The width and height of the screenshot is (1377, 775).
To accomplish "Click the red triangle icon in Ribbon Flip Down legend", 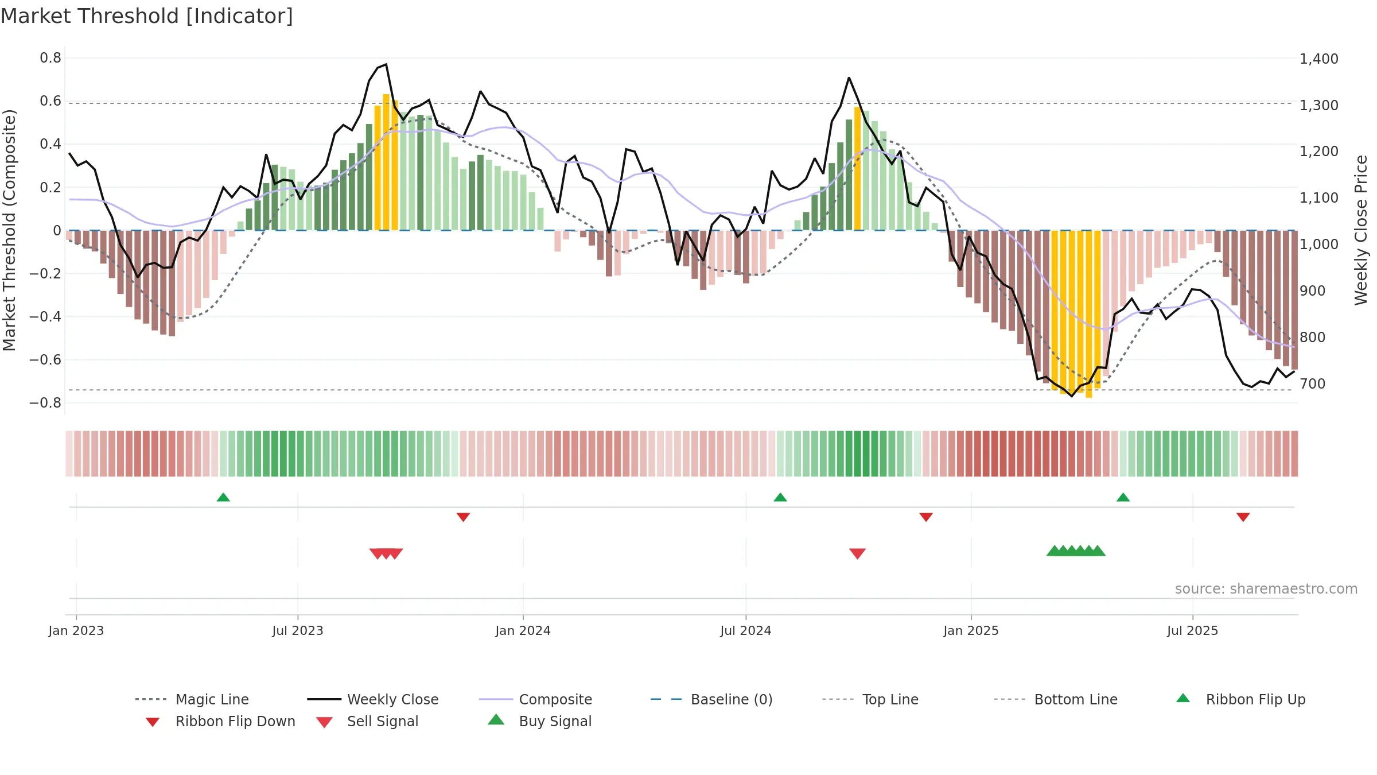I will click(x=153, y=722).
